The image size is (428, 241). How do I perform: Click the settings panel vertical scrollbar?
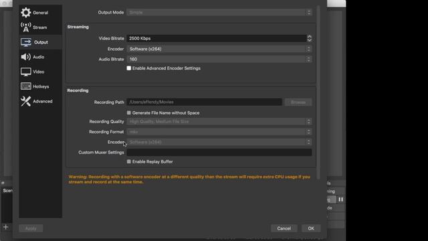(x=318, y=92)
